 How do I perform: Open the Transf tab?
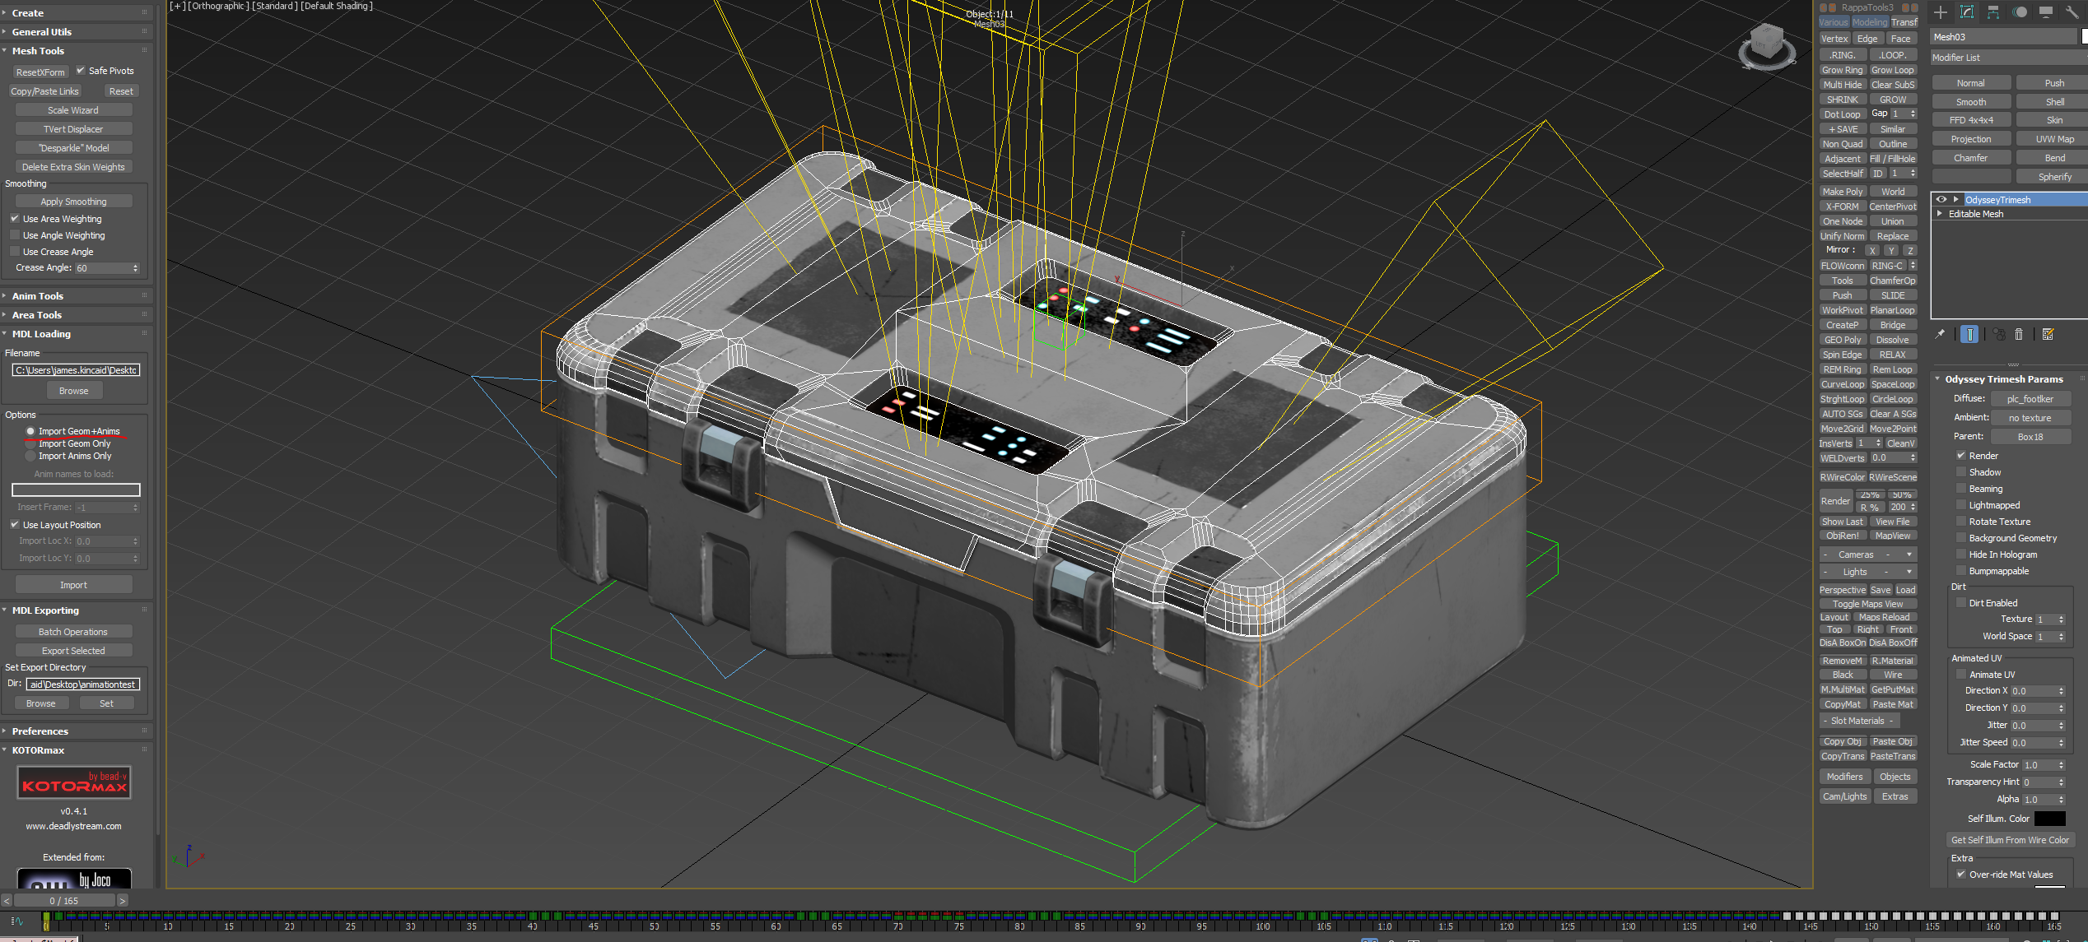tap(1904, 22)
